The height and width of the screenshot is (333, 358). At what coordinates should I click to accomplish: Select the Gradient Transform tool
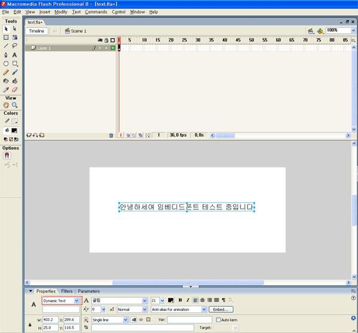point(14,37)
